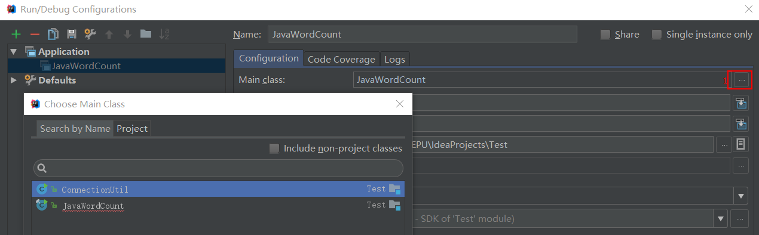Expand the Defaults tree node
This screenshot has height=235, width=759.
click(x=14, y=80)
